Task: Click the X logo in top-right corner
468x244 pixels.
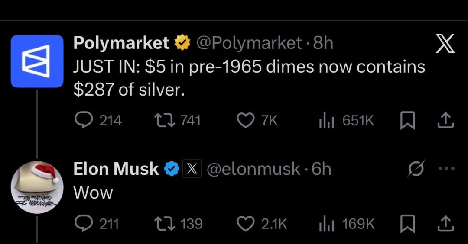Action: pos(445,44)
